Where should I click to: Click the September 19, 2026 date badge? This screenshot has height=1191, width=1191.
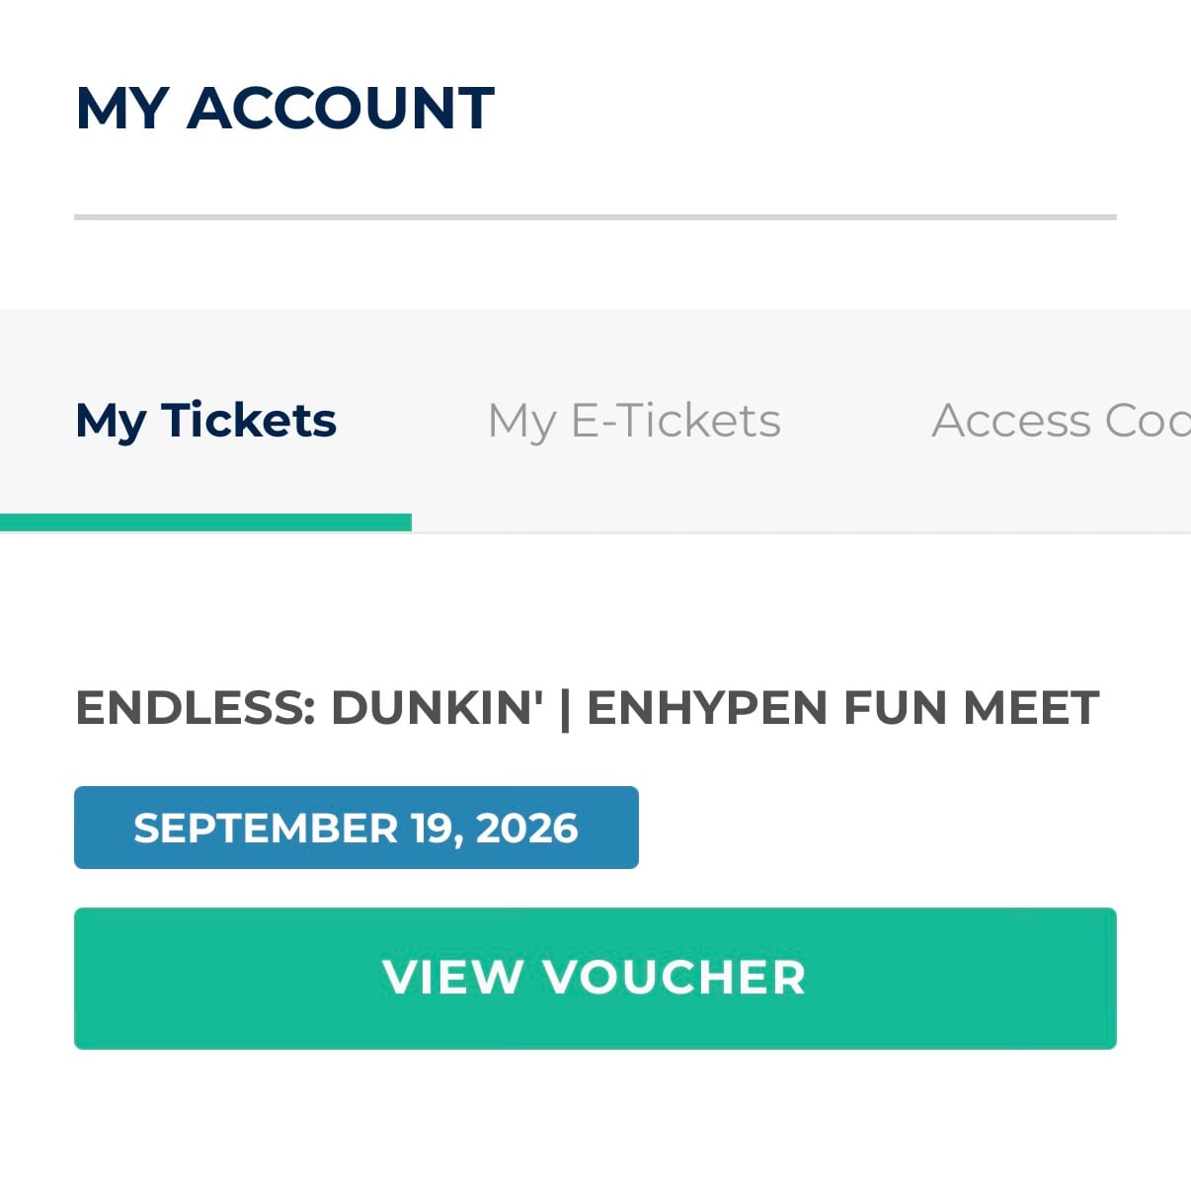coord(356,828)
